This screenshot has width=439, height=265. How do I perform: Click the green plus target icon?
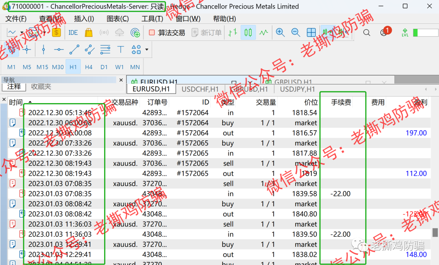(135, 33)
